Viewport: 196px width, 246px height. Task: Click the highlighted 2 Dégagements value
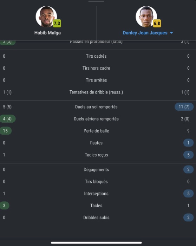coord(189,169)
